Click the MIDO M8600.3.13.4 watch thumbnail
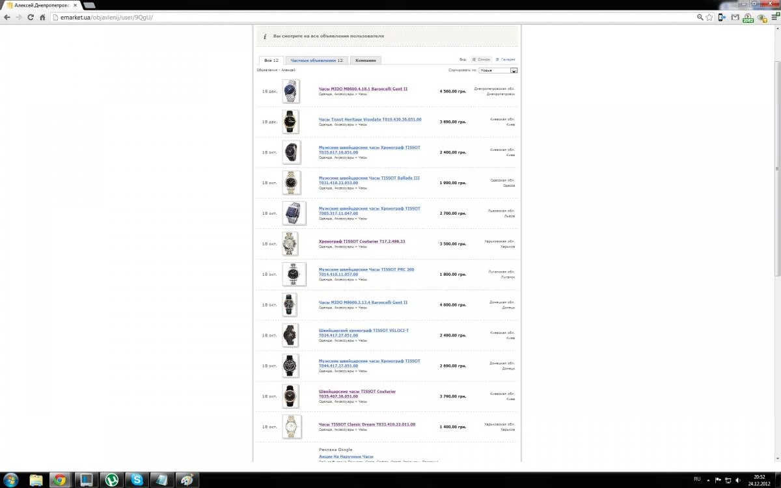781x488 pixels. (291, 305)
